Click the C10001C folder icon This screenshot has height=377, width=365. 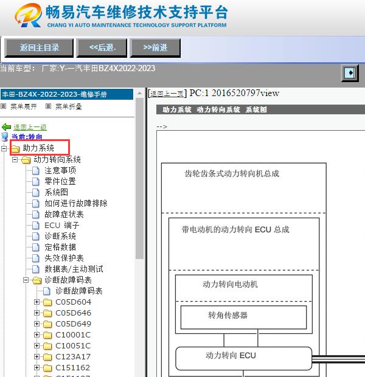47,335
